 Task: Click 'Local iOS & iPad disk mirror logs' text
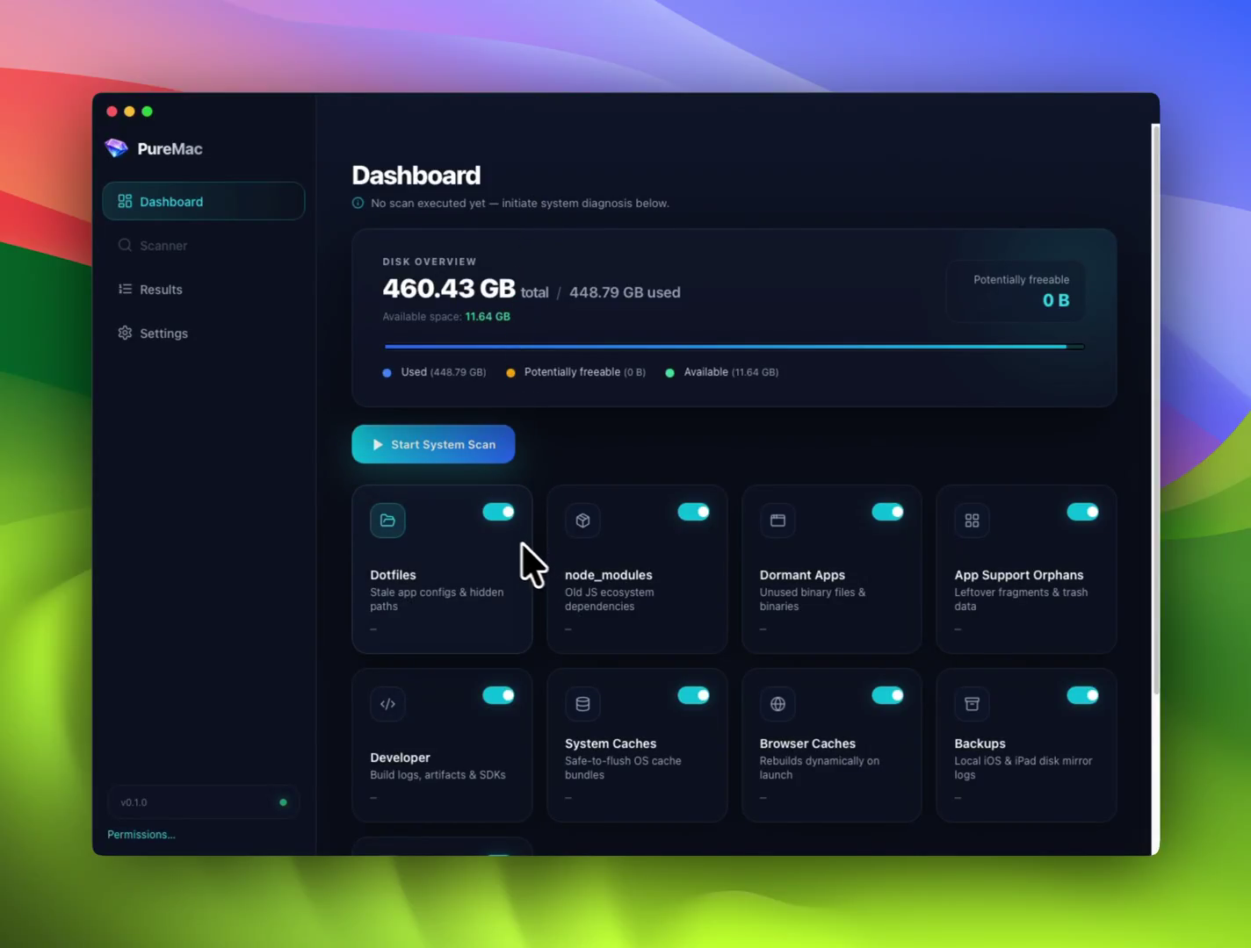(1023, 768)
